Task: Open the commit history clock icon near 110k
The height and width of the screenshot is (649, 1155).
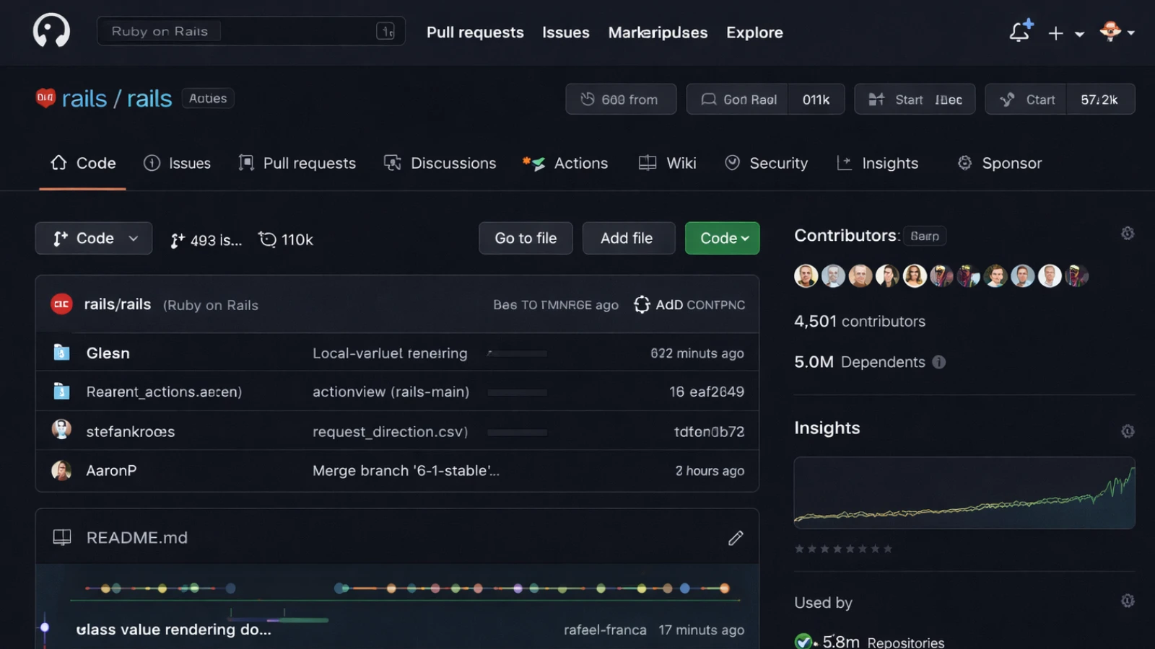Action: point(268,239)
